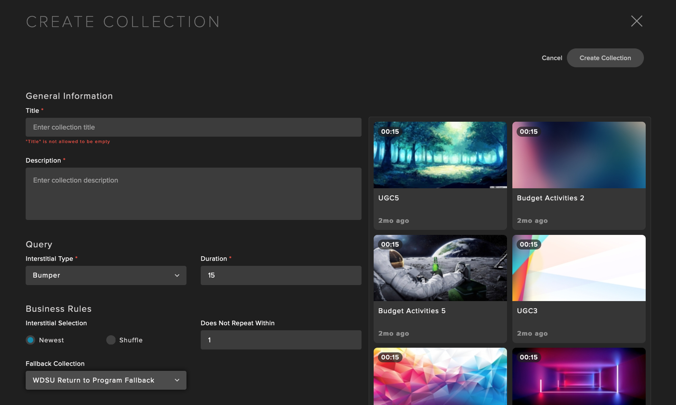
Task: Focus the collection title input field
Action: click(194, 127)
